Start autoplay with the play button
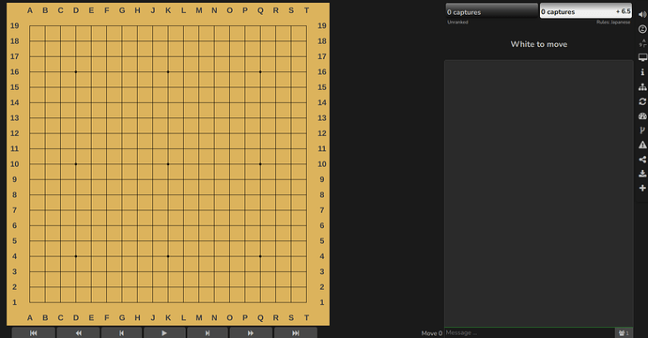Image resolution: width=648 pixels, height=338 pixels. tap(164, 332)
